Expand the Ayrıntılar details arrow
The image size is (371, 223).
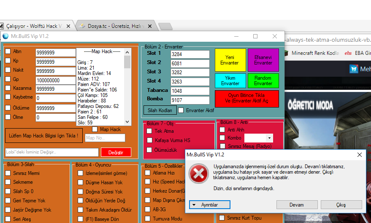[x=194, y=205]
